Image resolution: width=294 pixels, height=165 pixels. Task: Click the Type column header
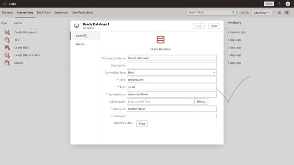pos(4,23)
